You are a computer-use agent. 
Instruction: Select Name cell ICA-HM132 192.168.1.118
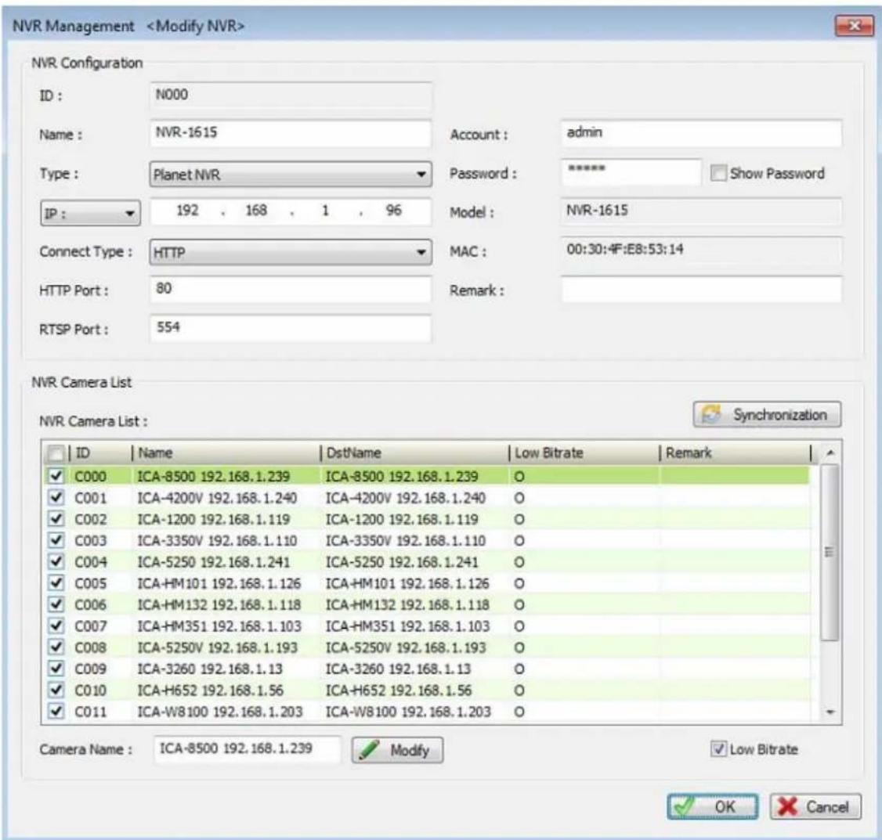tap(219, 605)
